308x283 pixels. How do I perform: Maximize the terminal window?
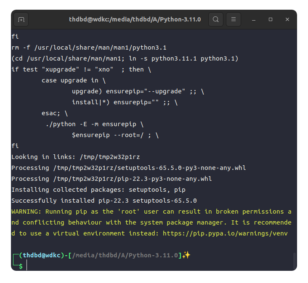point(271,19)
